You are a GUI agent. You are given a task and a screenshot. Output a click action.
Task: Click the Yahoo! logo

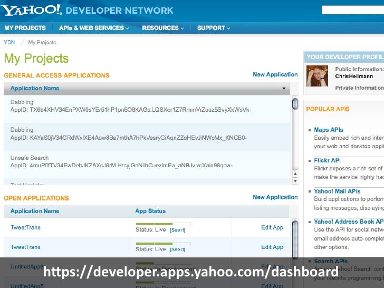(31, 10)
